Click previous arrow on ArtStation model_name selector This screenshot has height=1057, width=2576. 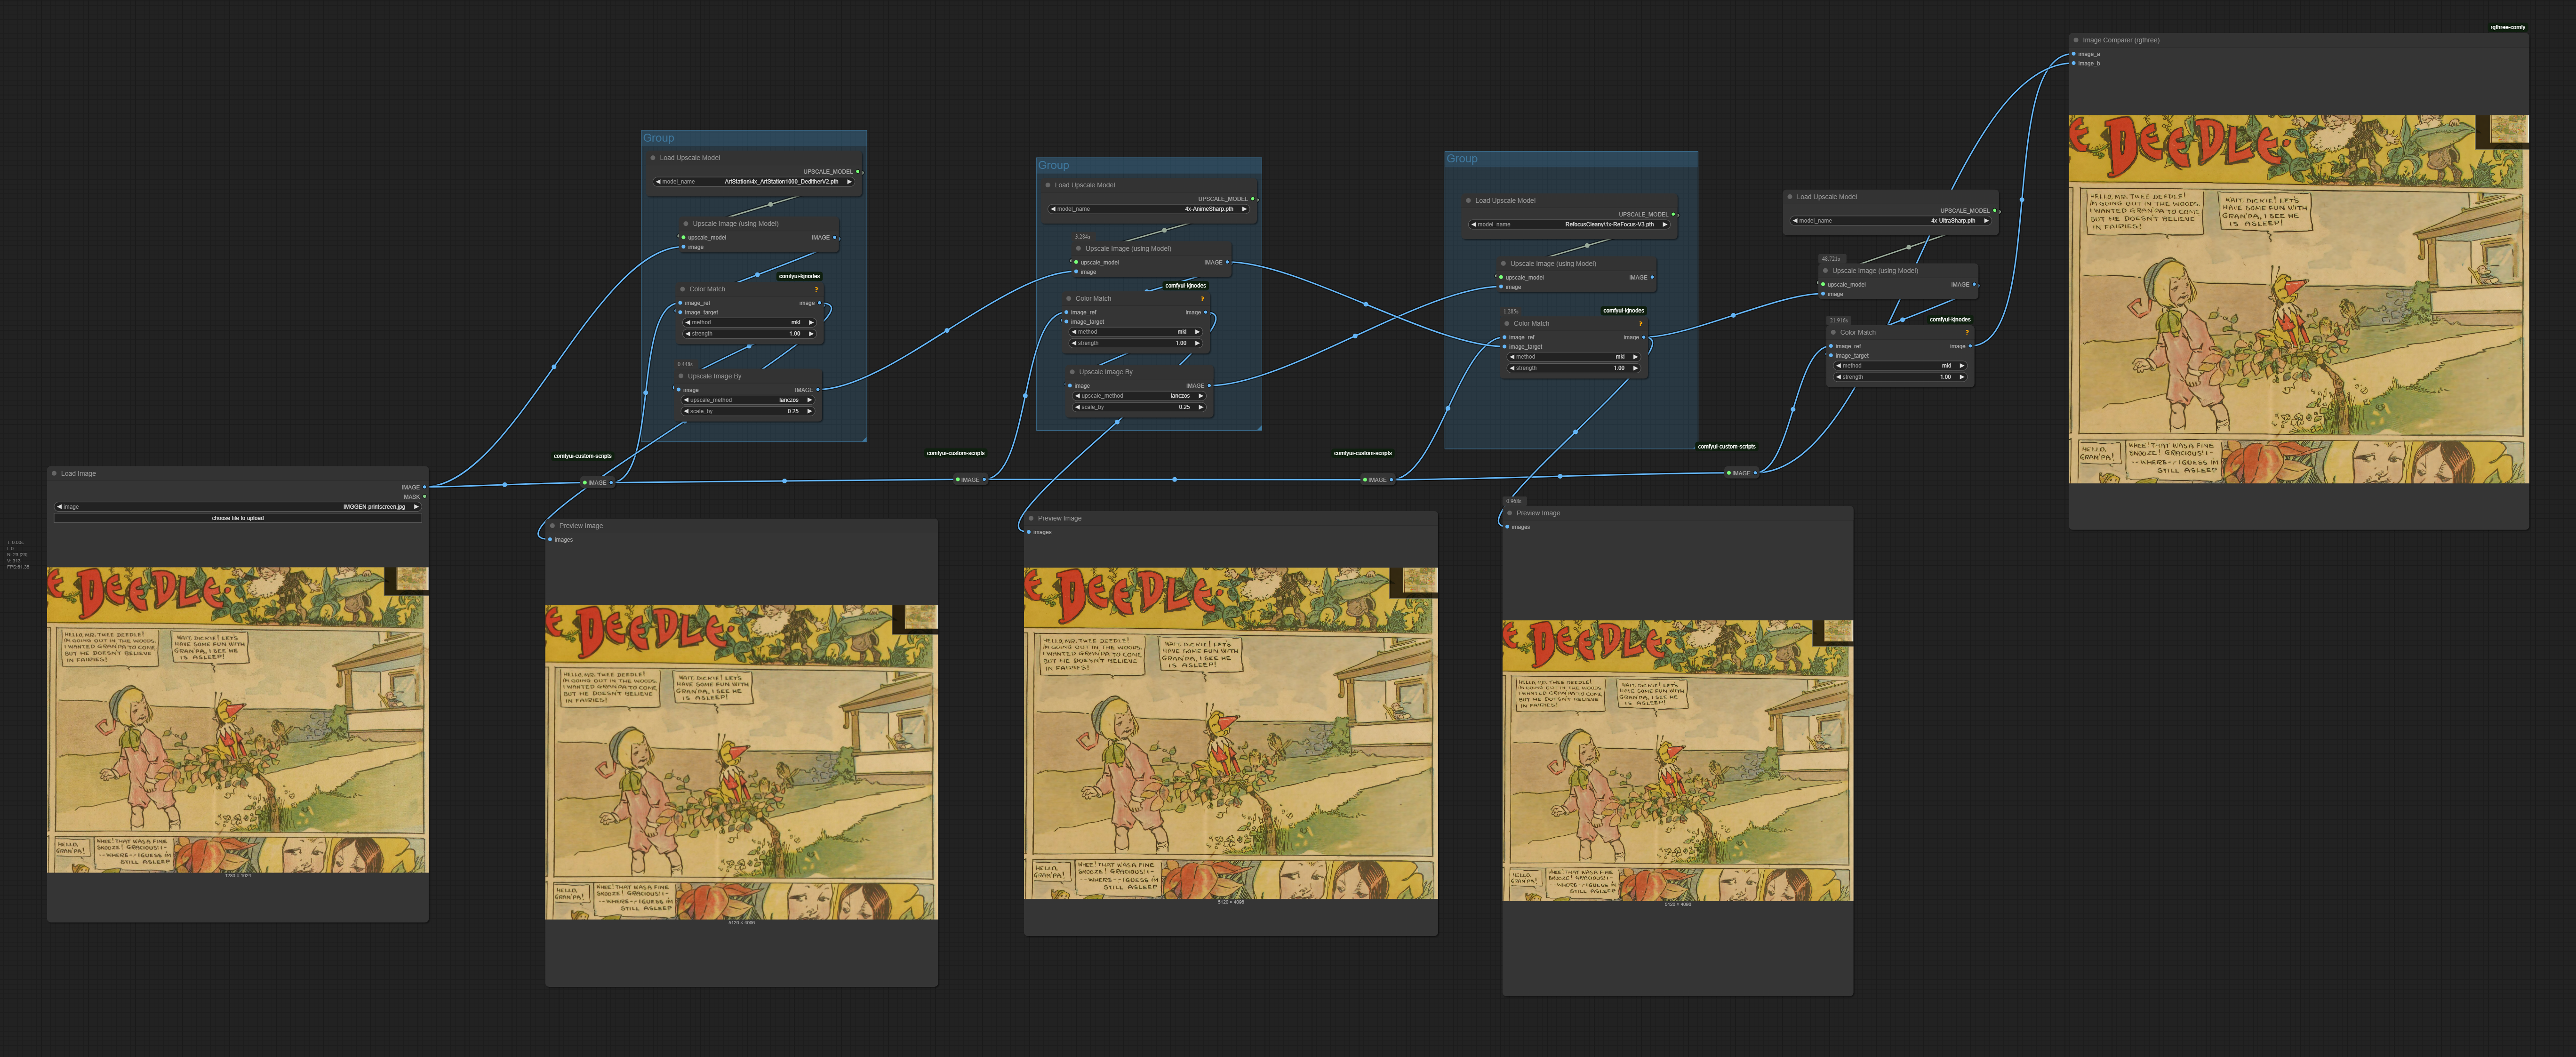658,182
